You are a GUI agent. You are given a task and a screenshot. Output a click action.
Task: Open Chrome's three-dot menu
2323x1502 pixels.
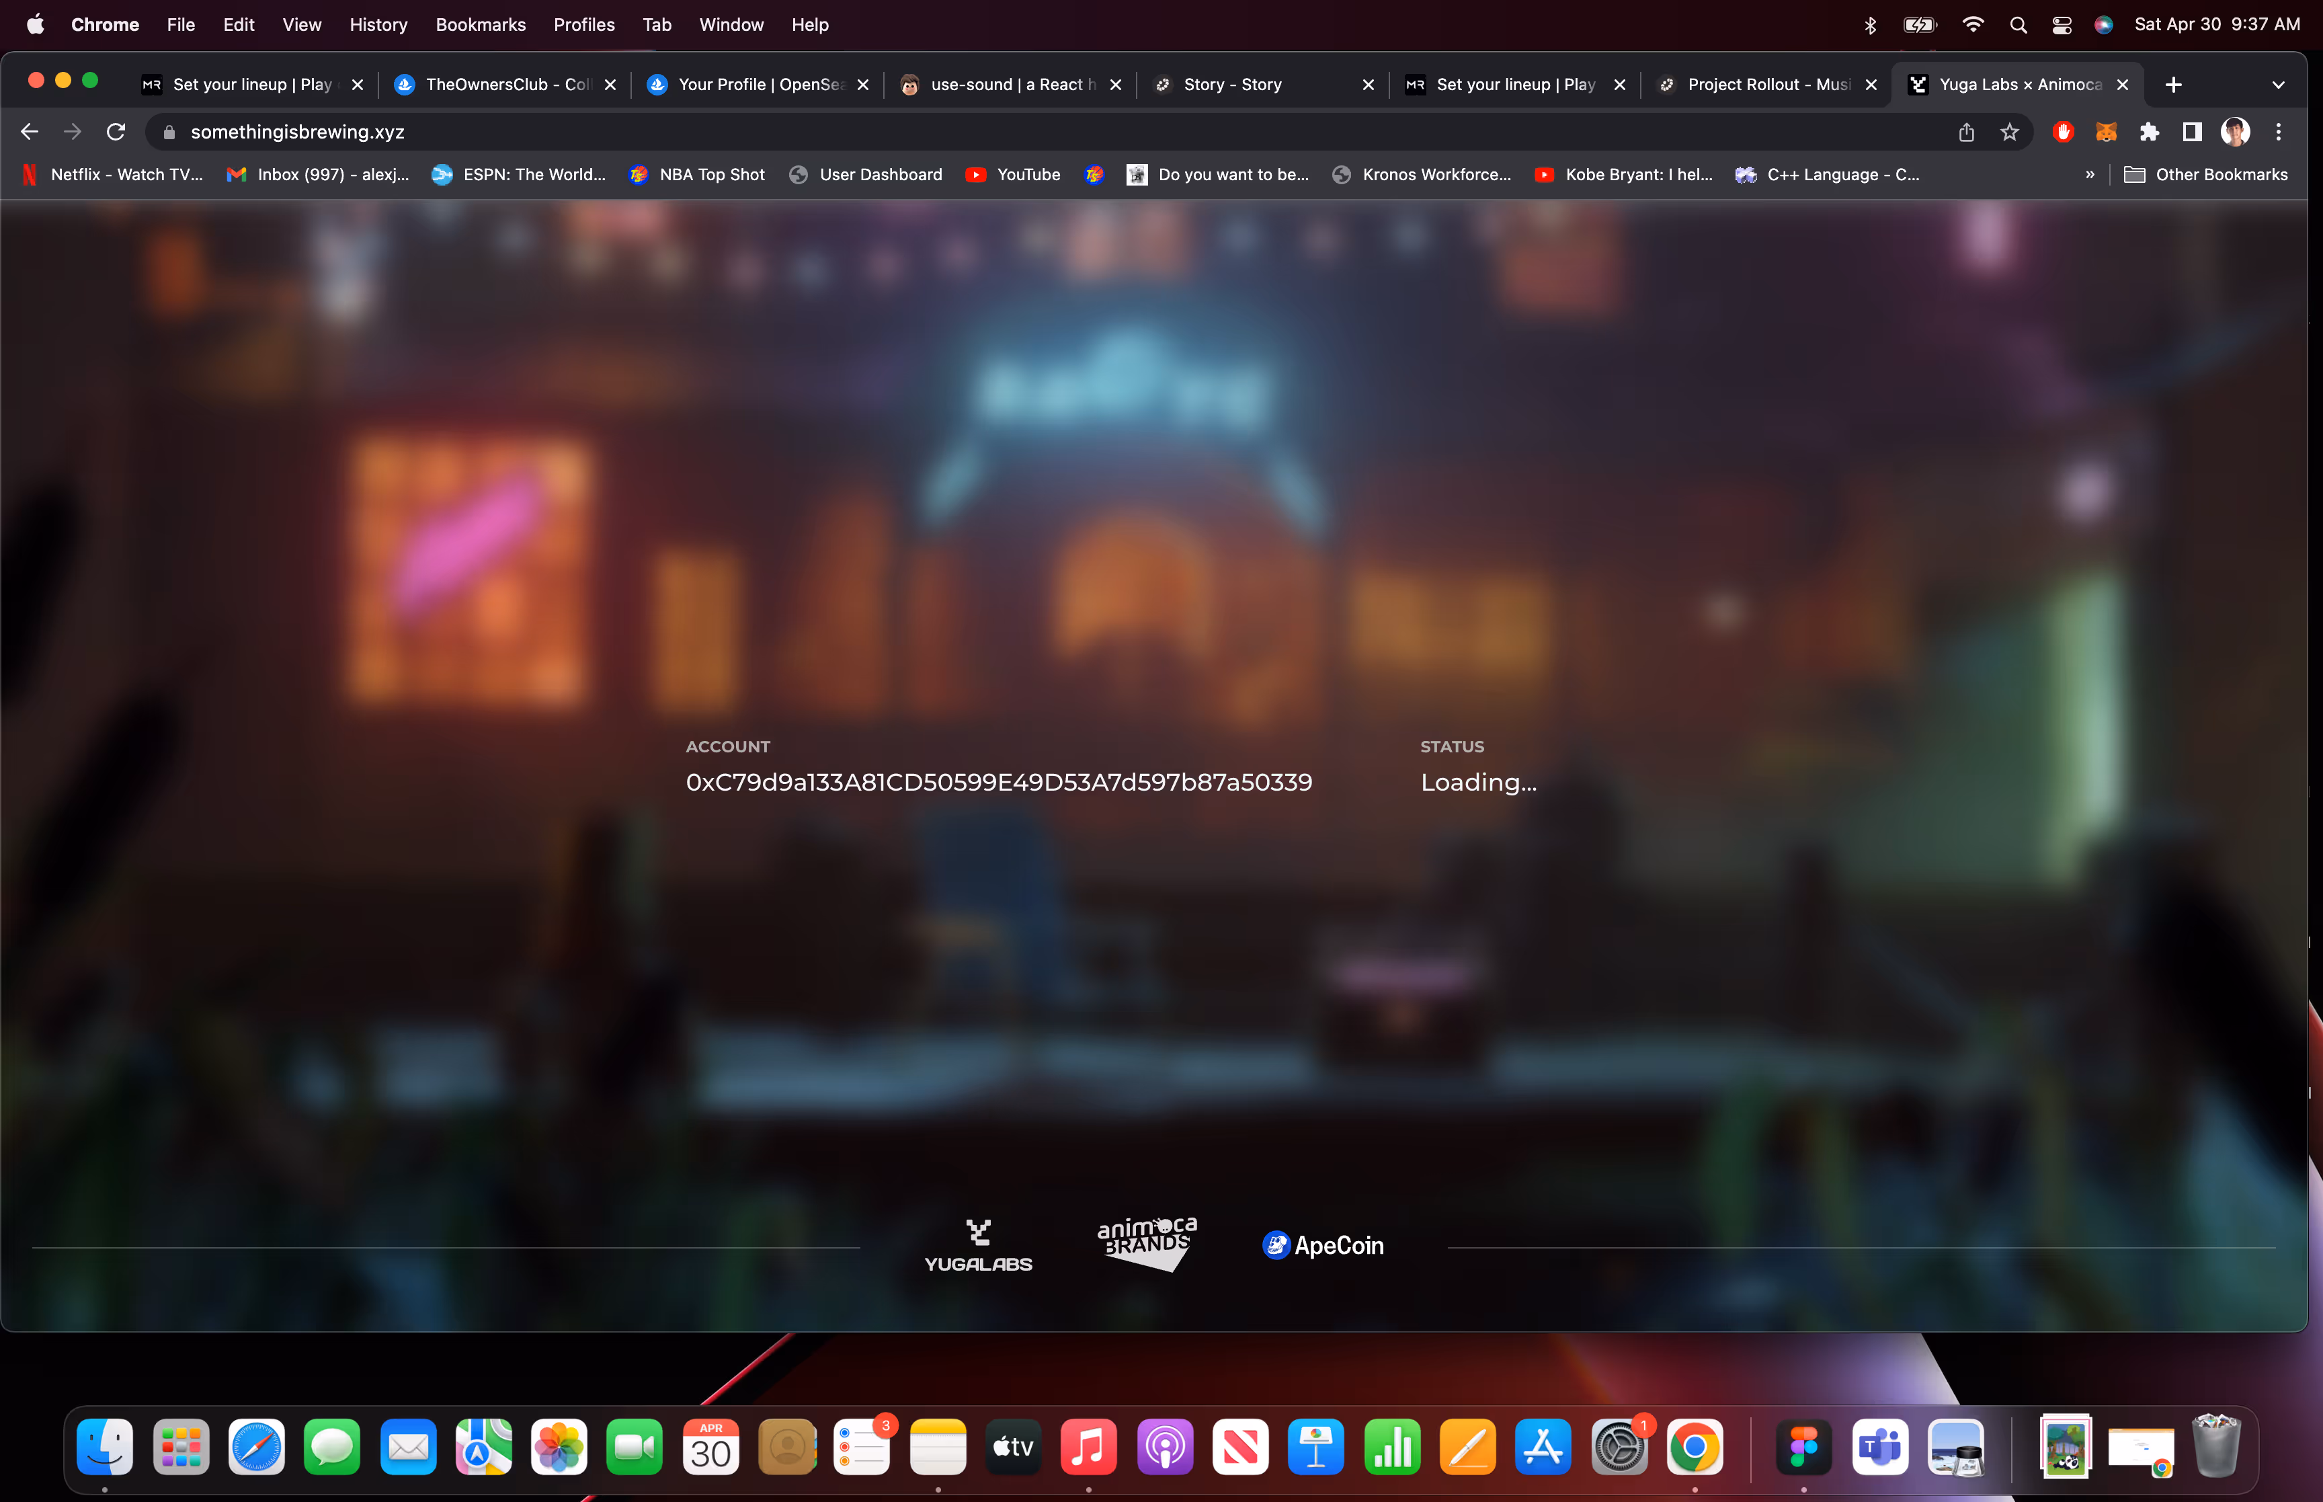click(x=2278, y=132)
